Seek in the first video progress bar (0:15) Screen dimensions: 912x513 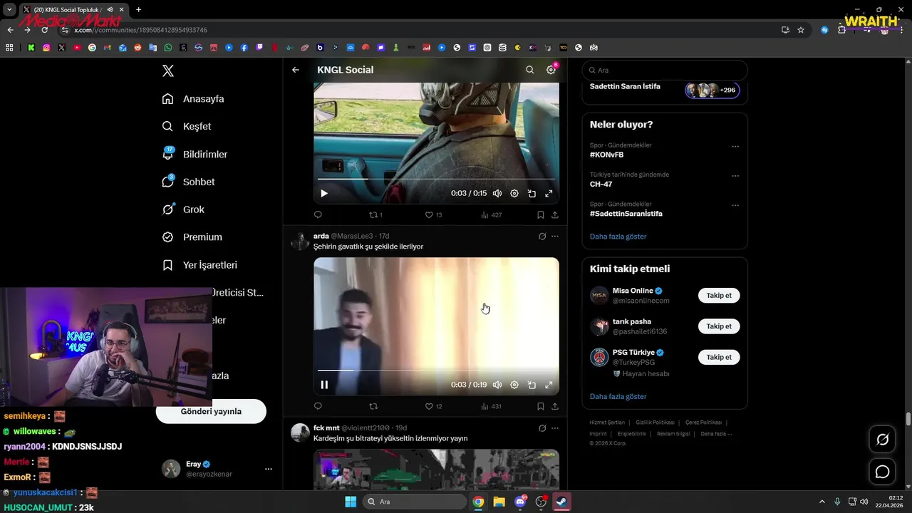(x=436, y=179)
